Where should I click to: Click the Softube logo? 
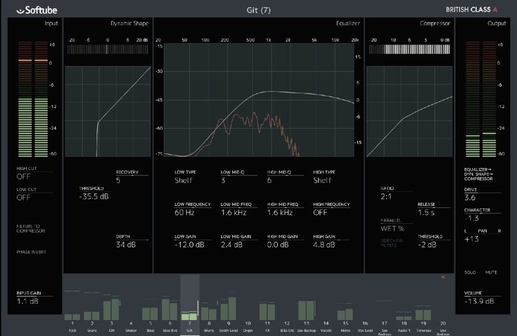[37, 10]
